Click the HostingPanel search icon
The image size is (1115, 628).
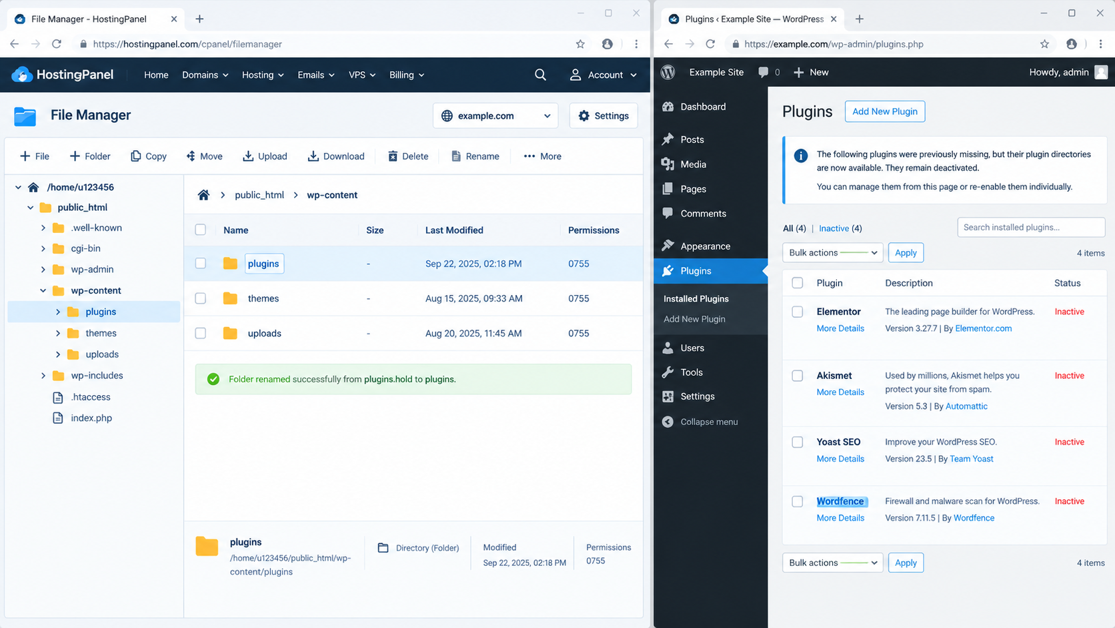[540, 75]
